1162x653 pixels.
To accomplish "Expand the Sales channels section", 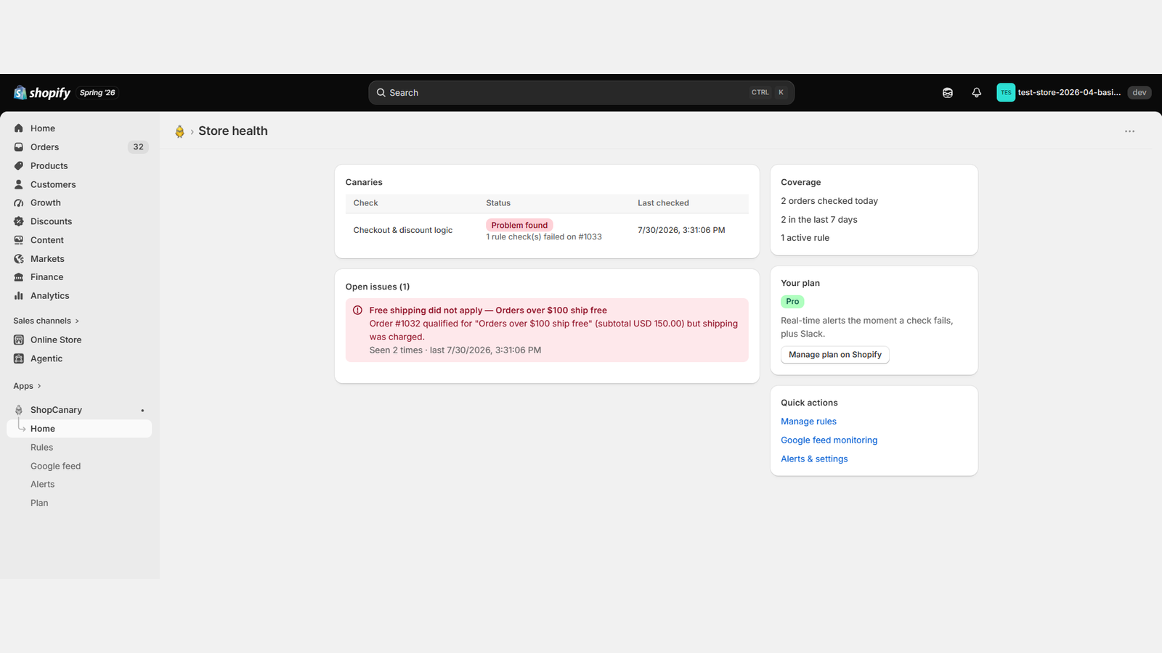I will pyautogui.click(x=46, y=321).
